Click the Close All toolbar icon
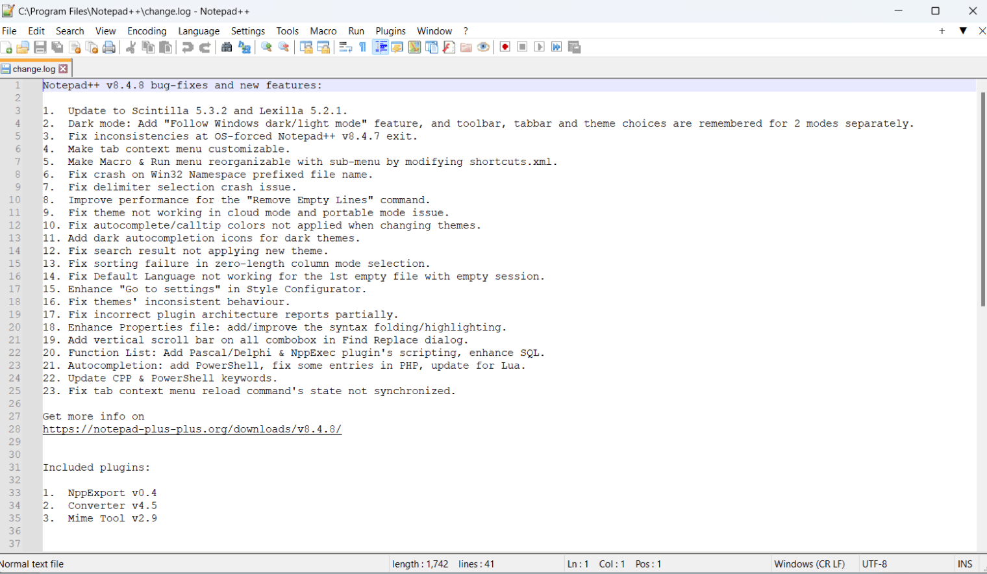The width and height of the screenshot is (987, 574). [x=92, y=47]
